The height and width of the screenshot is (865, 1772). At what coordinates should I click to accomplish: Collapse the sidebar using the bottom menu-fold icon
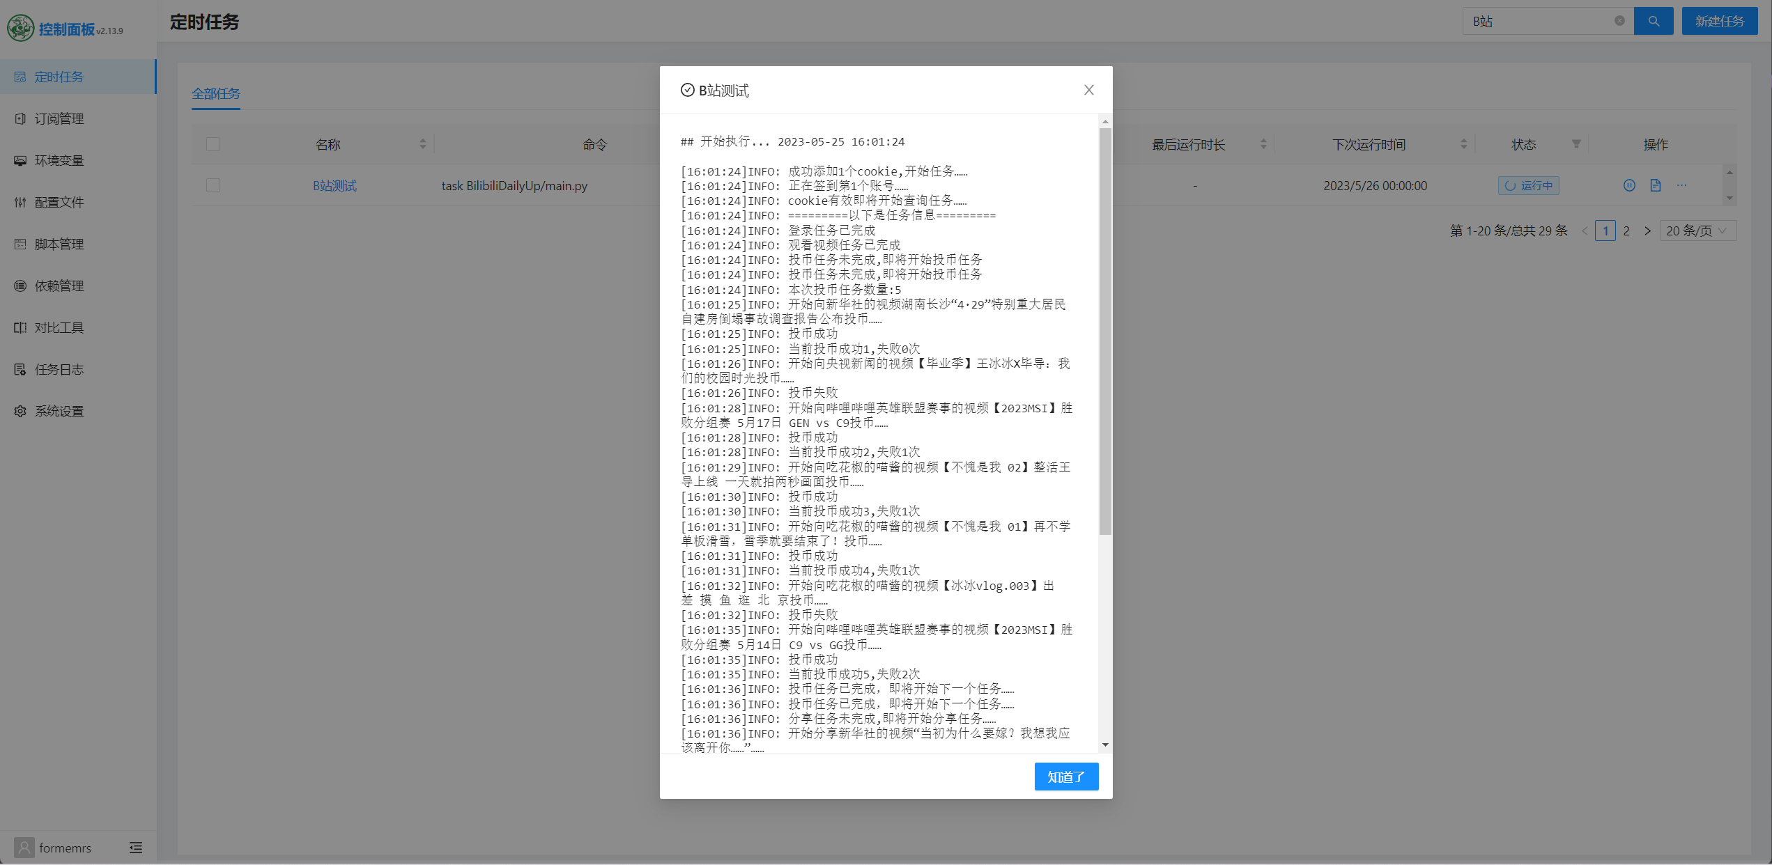click(x=136, y=848)
